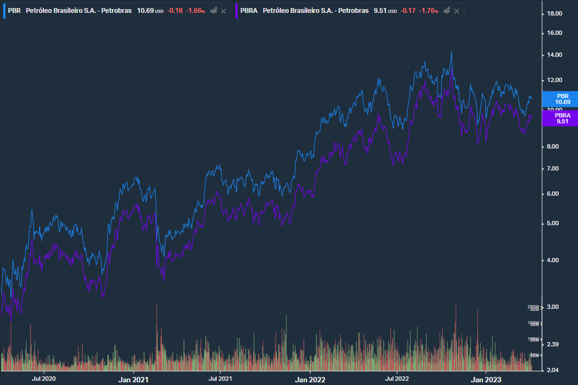
Task: Click PBR's price value 10.69
Action: pos(145,10)
